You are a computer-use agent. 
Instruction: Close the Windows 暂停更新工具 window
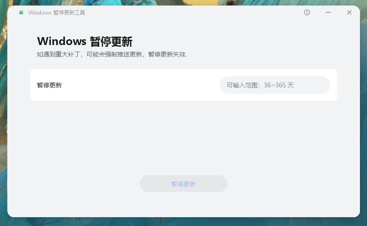click(349, 12)
